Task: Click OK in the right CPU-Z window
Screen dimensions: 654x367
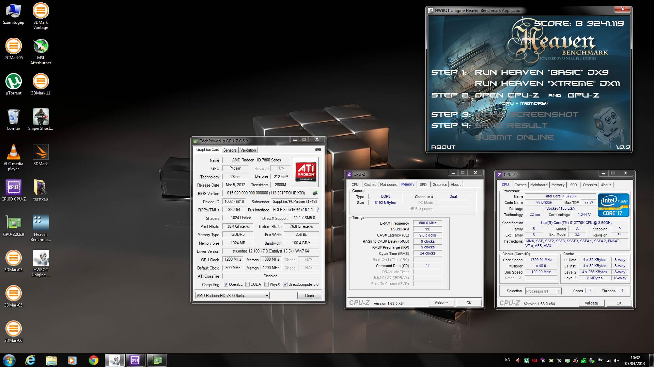Action: tap(619, 303)
